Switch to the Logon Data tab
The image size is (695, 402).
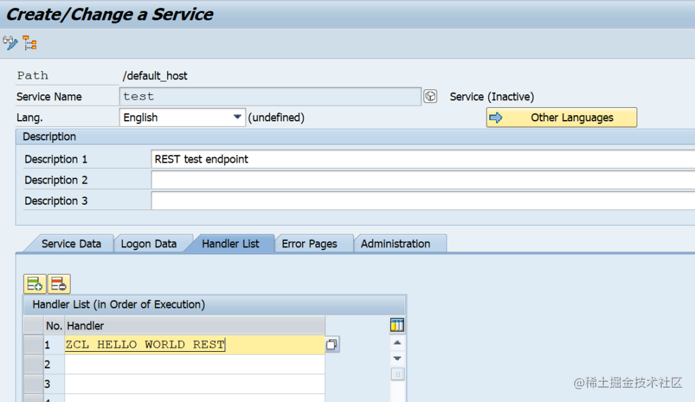[x=151, y=243]
